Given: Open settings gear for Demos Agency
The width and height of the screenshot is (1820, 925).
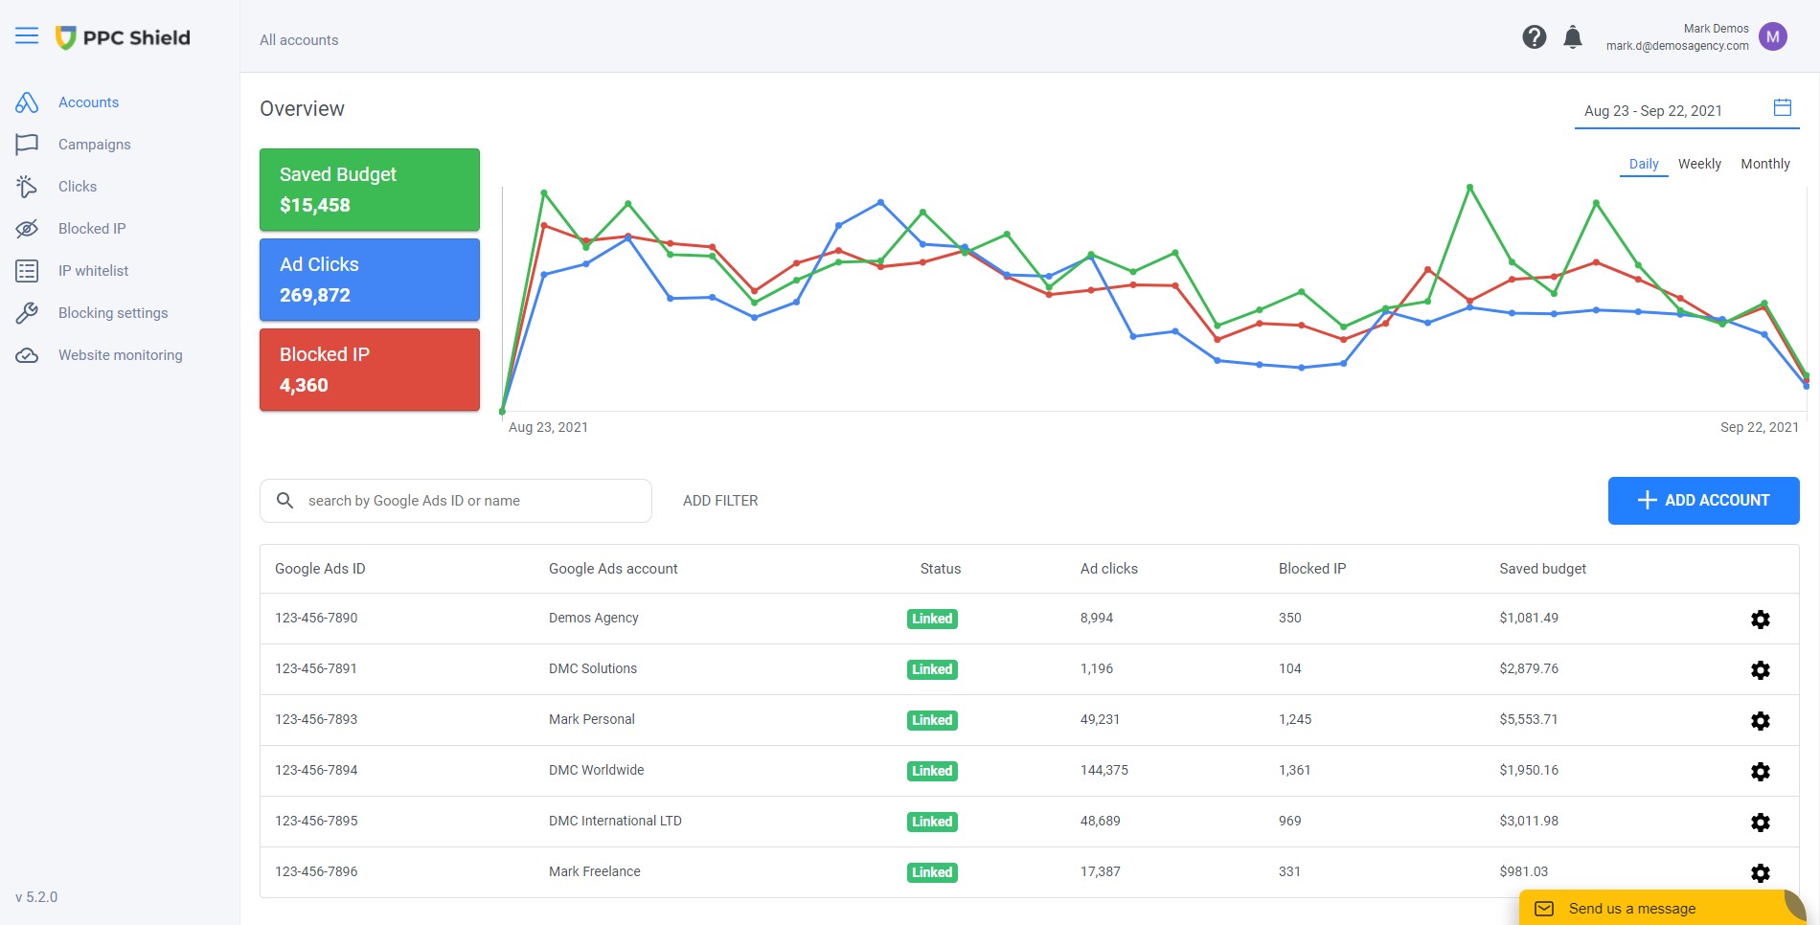Looking at the screenshot, I should (1760, 620).
